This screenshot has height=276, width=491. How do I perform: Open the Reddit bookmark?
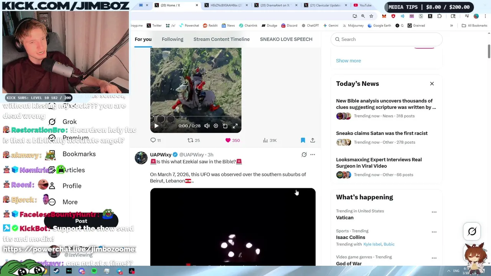point(210,26)
